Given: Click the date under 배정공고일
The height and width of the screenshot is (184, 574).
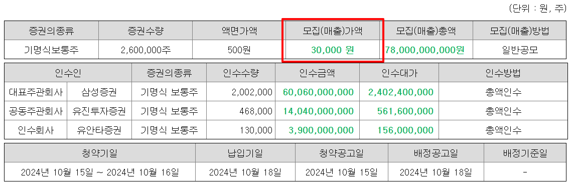Looking at the screenshot, I should click(436, 172).
